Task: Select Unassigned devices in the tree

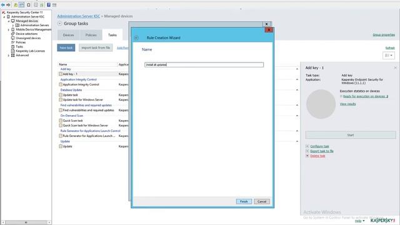Action: (28, 38)
